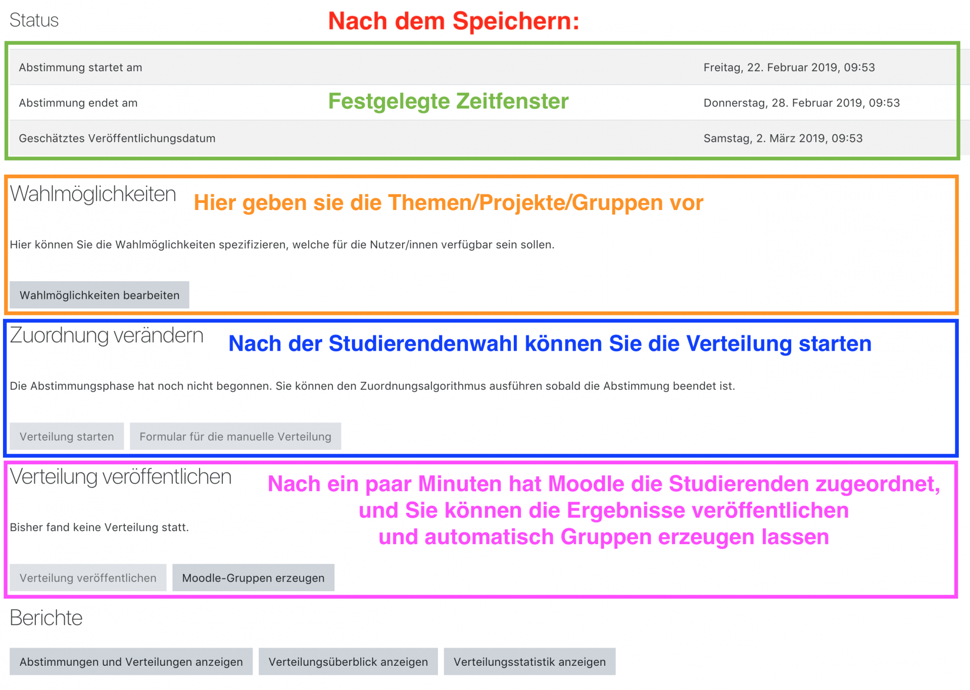The image size is (970, 690).
Task: Click the "Status" section heading
Action: pos(34,20)
